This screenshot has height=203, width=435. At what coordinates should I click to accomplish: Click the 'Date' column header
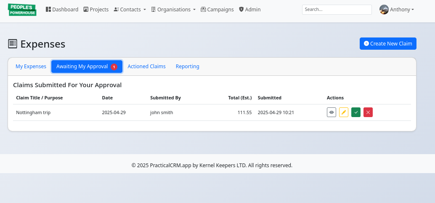(x=107, y=98)
